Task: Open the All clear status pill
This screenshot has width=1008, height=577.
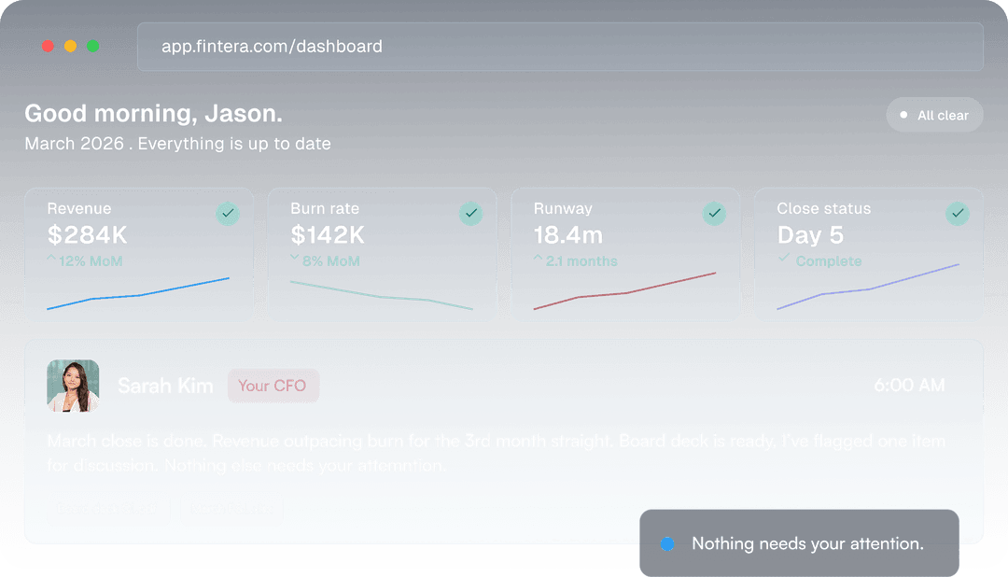Action: coord(934,115)
